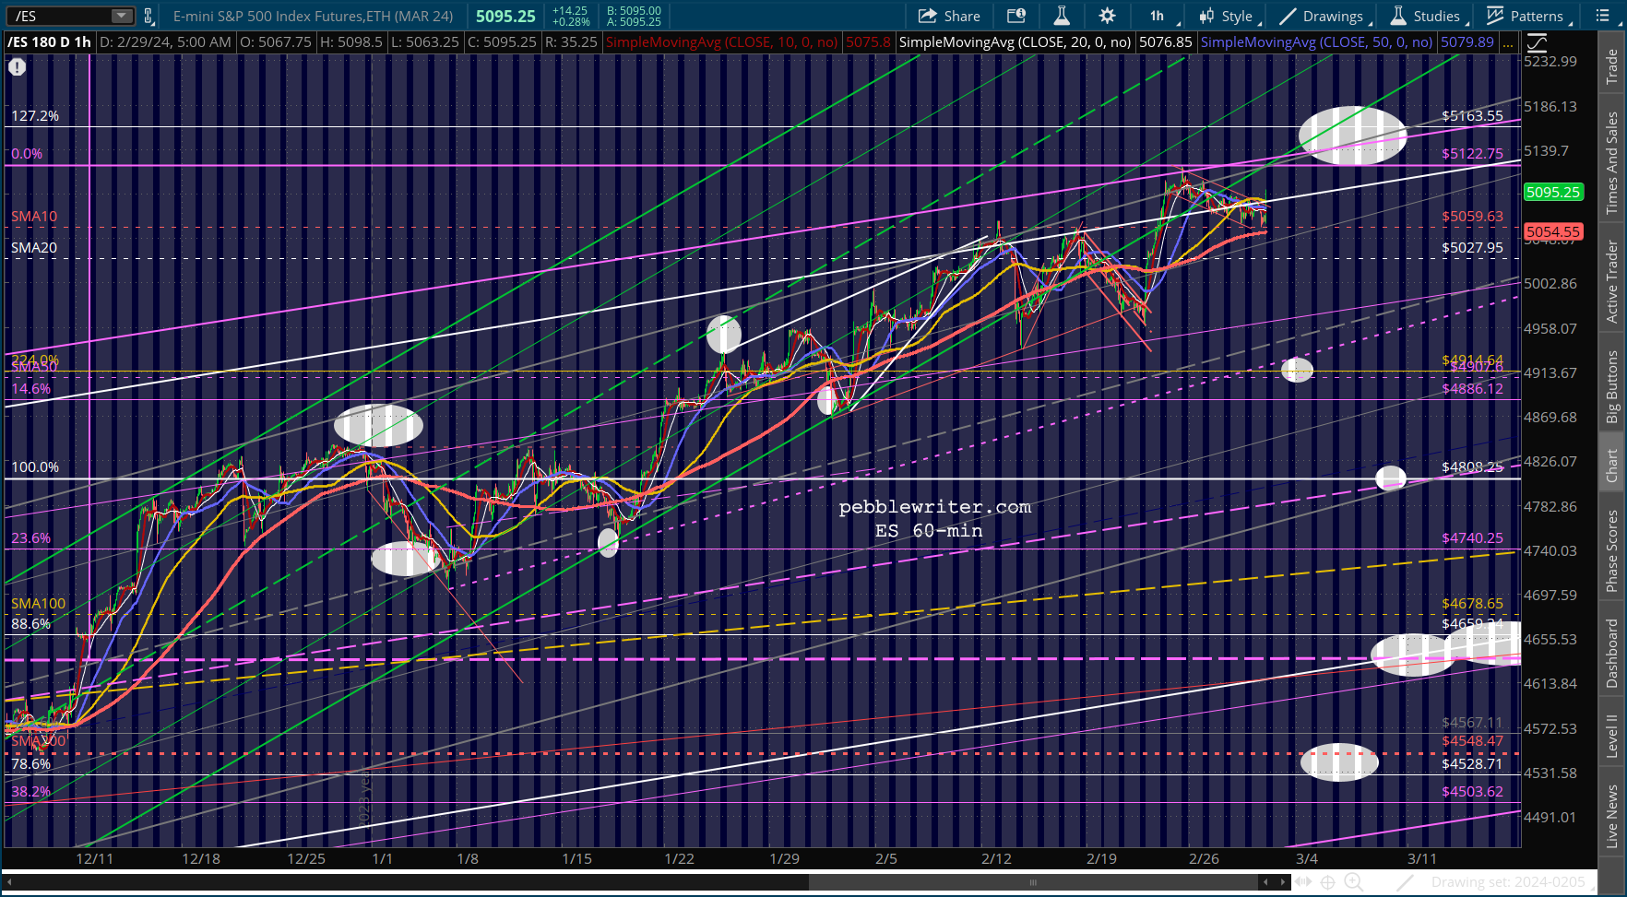The height and width of the screenshot is (897, 1627).
Task: Open the Studies menu button
Action: pyautogui.click(x=1425, y=16)
